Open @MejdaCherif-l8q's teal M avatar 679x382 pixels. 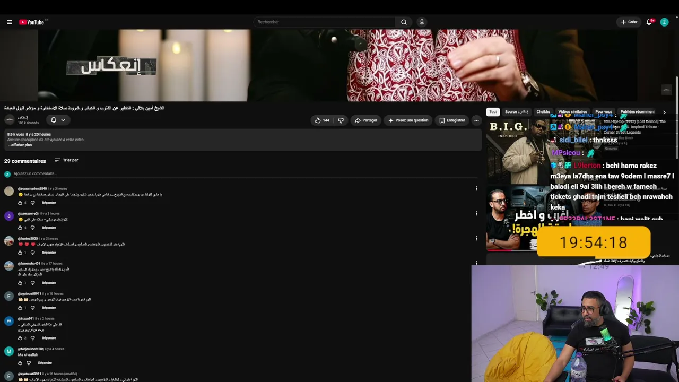tap(9, 351)
